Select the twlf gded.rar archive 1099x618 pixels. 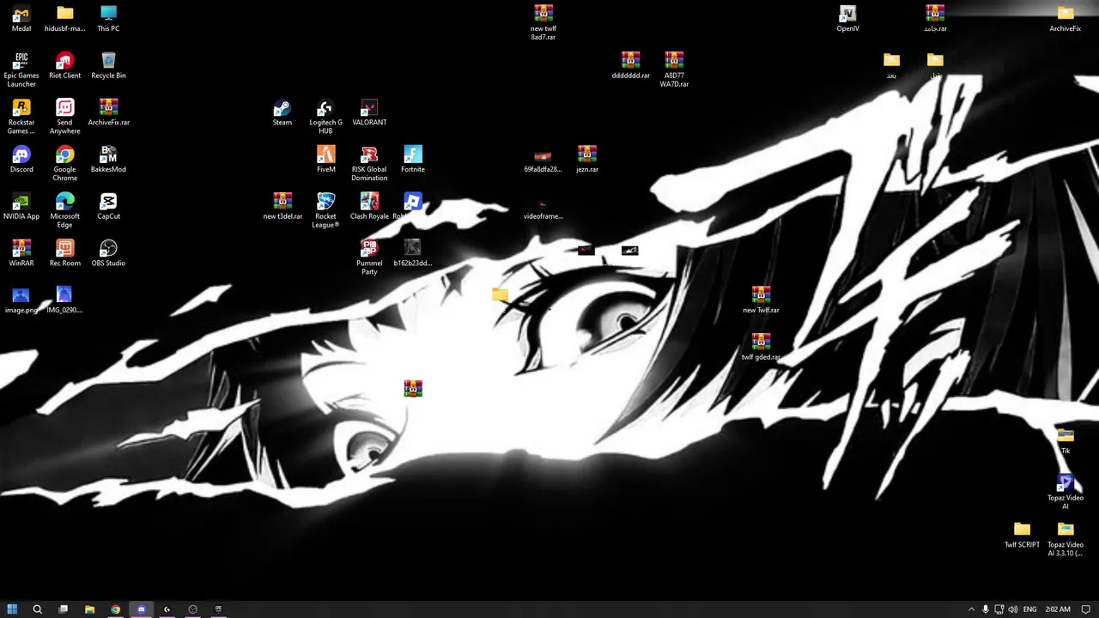point(761,348)
